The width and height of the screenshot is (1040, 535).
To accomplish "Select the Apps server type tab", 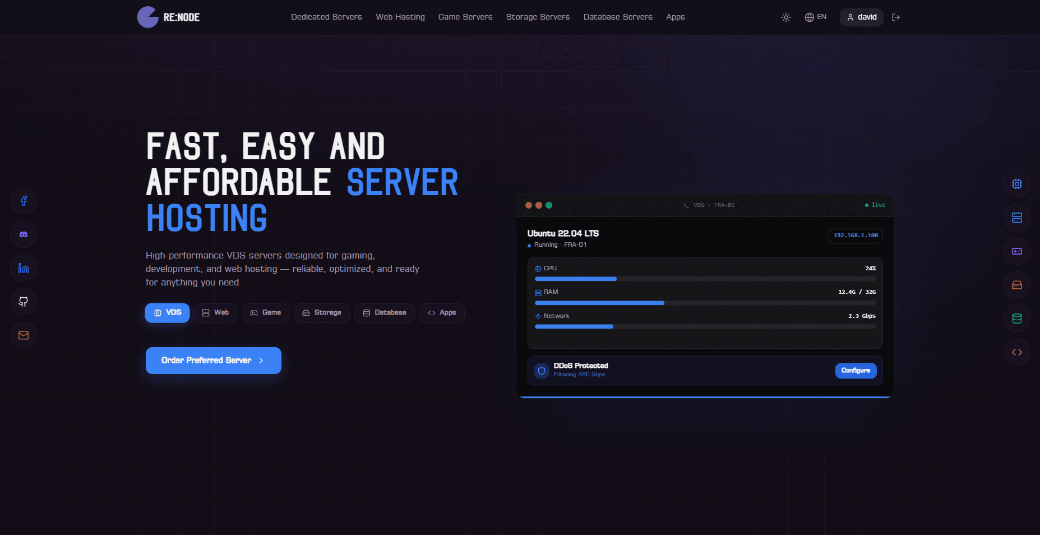I will pyautogui.click(x=442, y=313).
